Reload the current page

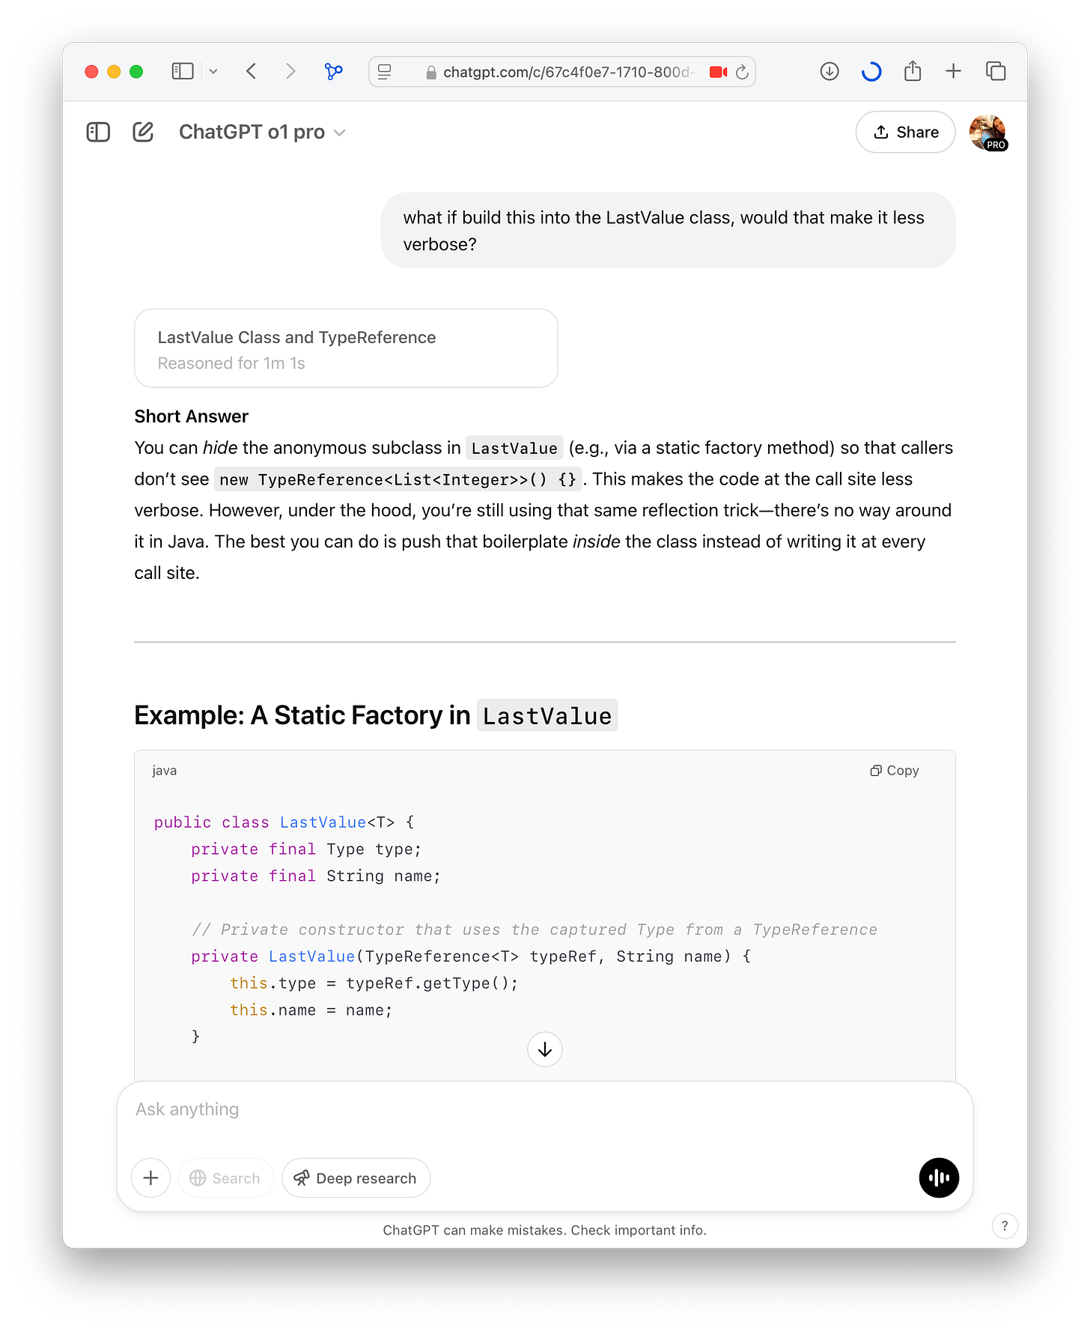742,72
